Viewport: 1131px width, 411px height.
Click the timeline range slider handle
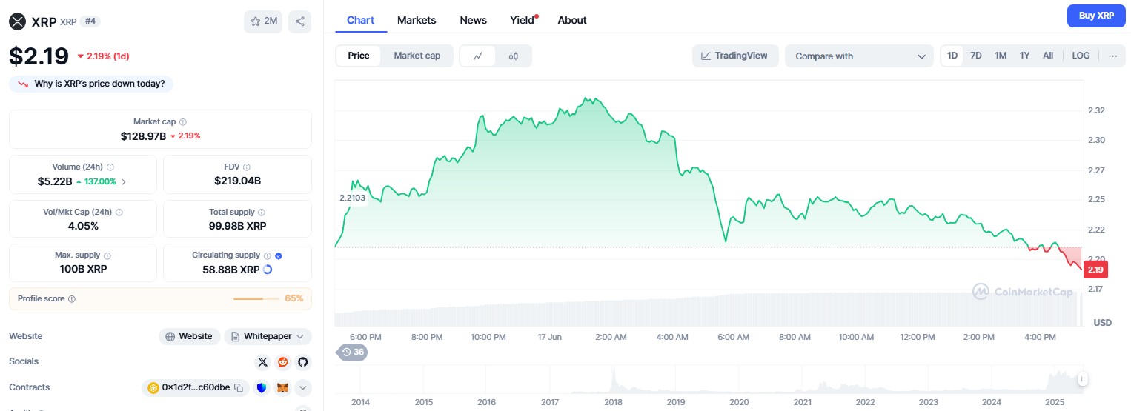pos(1083,379)
